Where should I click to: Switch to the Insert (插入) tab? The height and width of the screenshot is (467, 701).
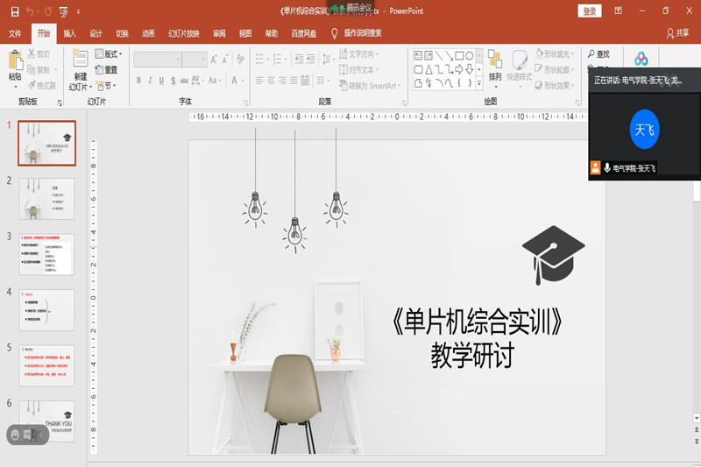(69, 33)
